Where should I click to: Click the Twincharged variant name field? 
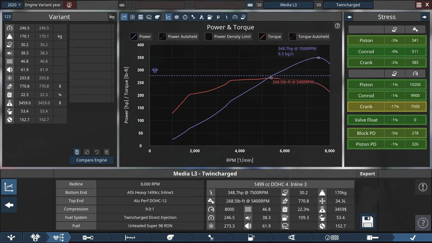coord(348,5)
